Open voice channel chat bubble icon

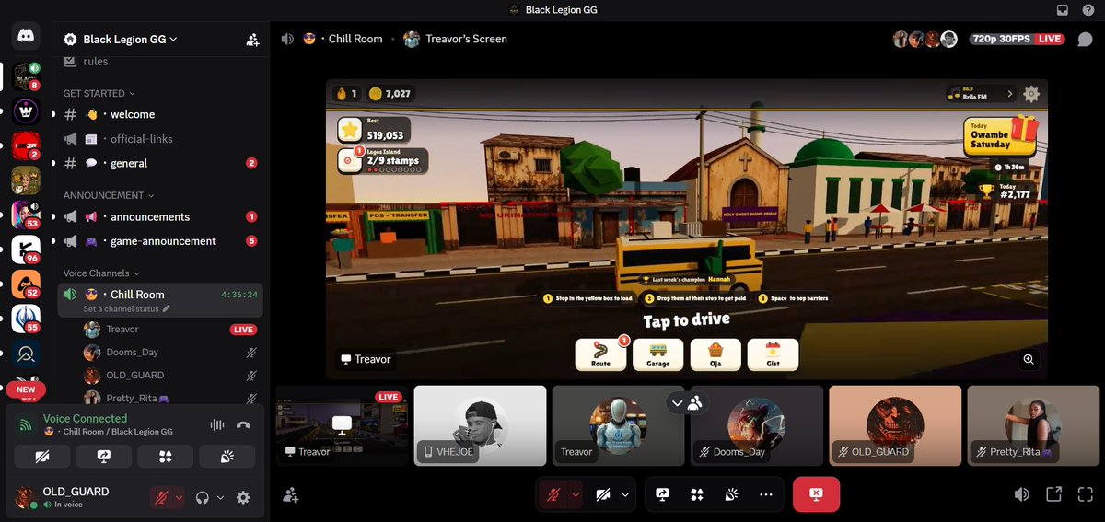pos(1085,40)
